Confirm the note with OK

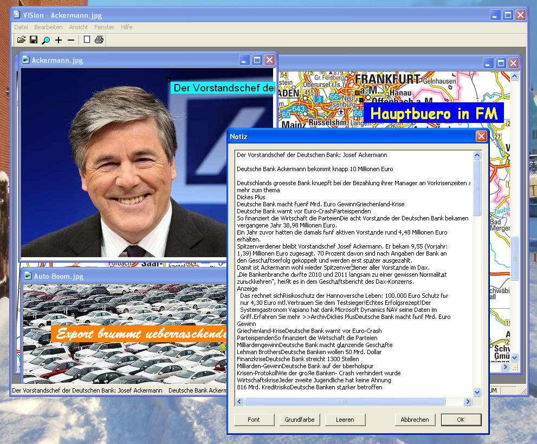point(461,420)
